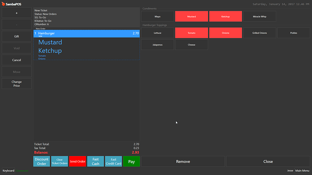Screen dimensions: 312x175
Task: Toggle off the Onions topping
Action: point(226,33)
